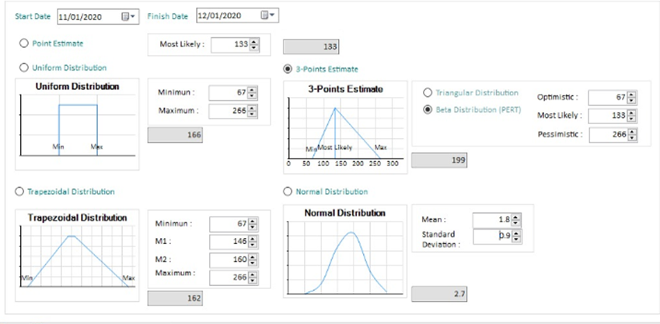Screen dimensions: 660x324
Task: Click the Start Date field showing 11/01/2020
Action: 98,16
